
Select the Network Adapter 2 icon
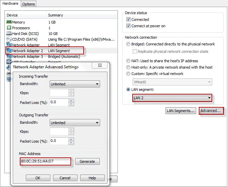(x=9, y=51)
